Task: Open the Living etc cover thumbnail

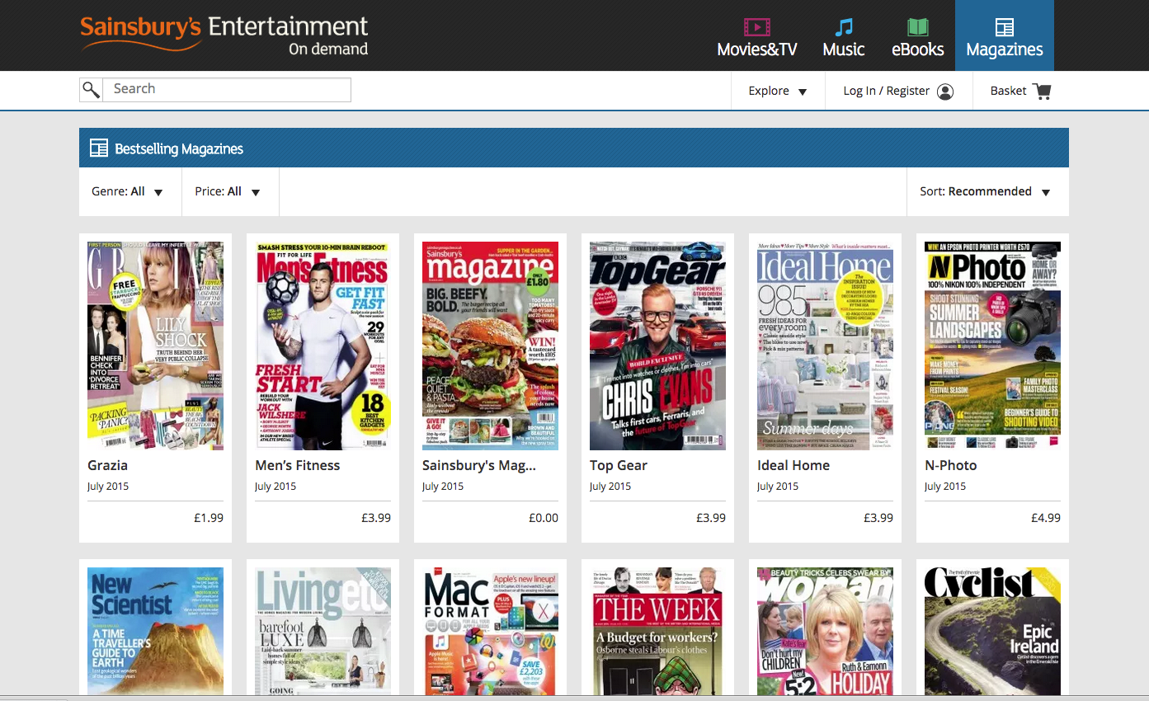Action: [323, 632]
